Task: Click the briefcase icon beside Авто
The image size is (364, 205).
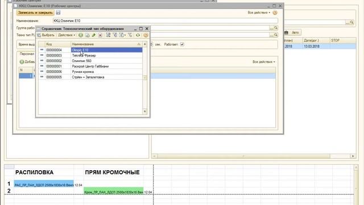Action: click(286, 32)
